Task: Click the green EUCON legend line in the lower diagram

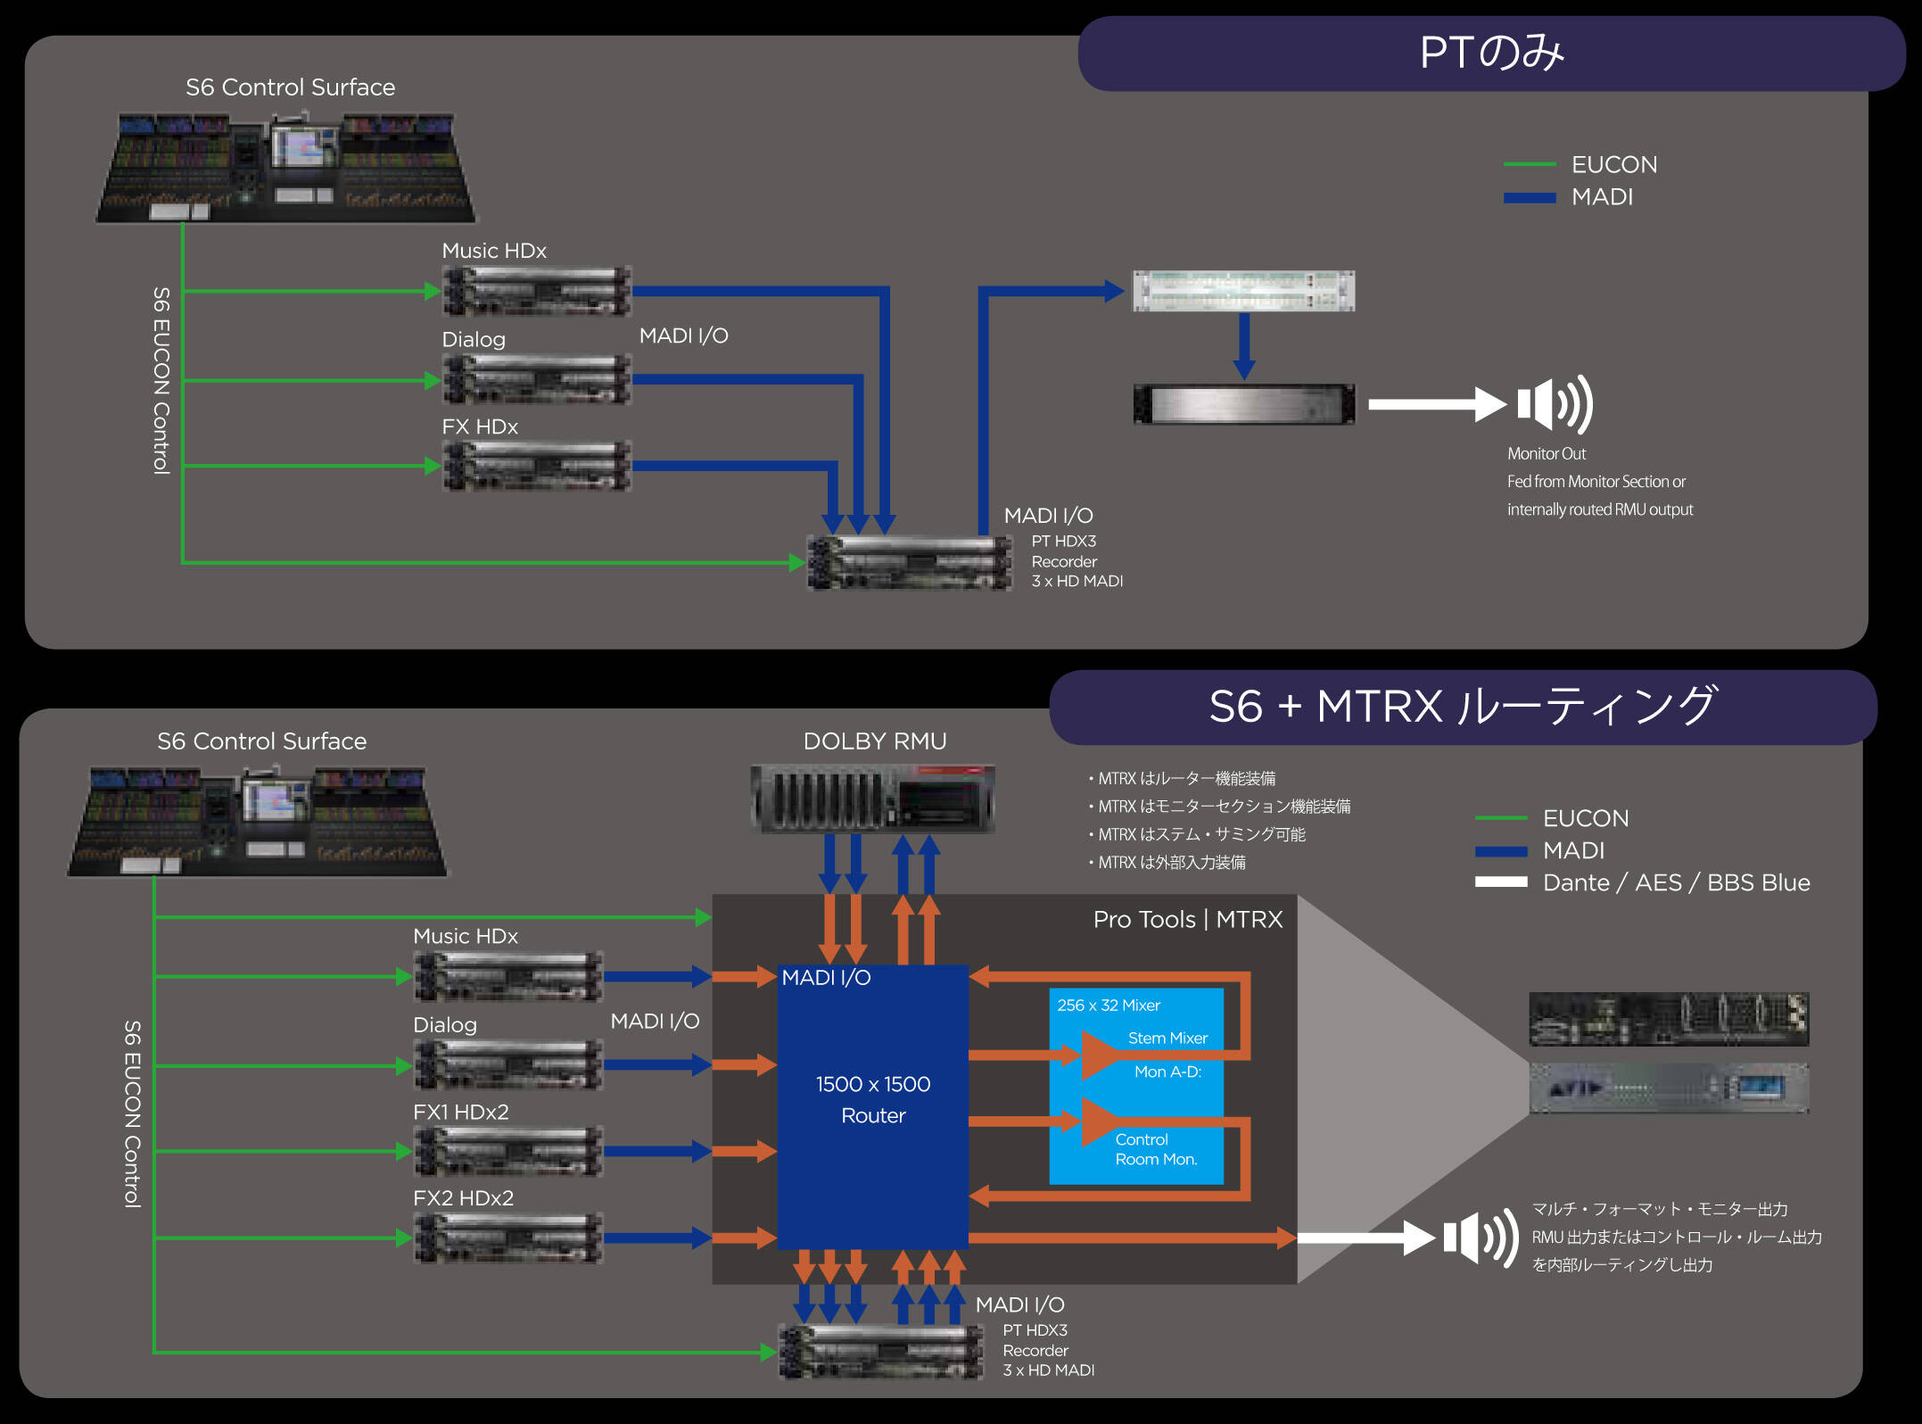Action: (1501, 818)
